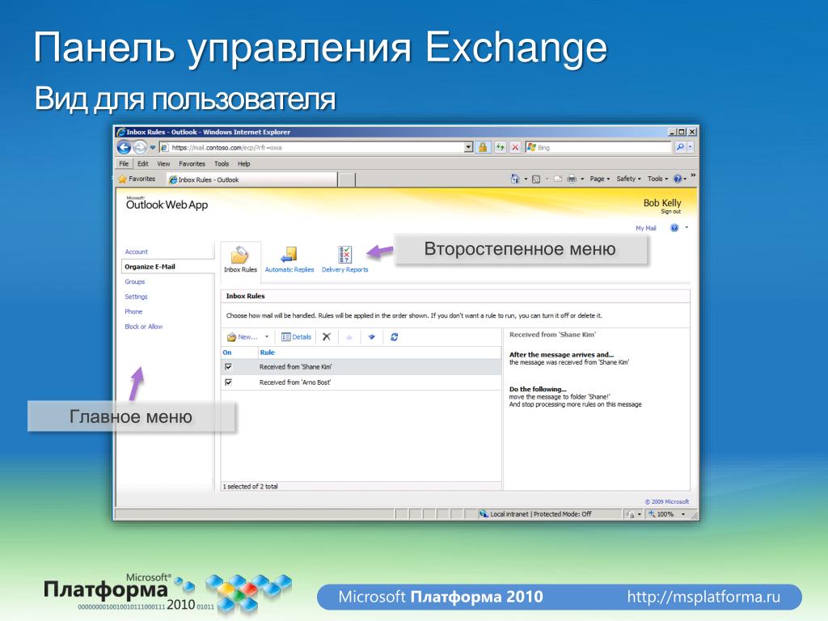Click the Delete rule X icon
Screen dimensions: 828x621
(327, 337)
